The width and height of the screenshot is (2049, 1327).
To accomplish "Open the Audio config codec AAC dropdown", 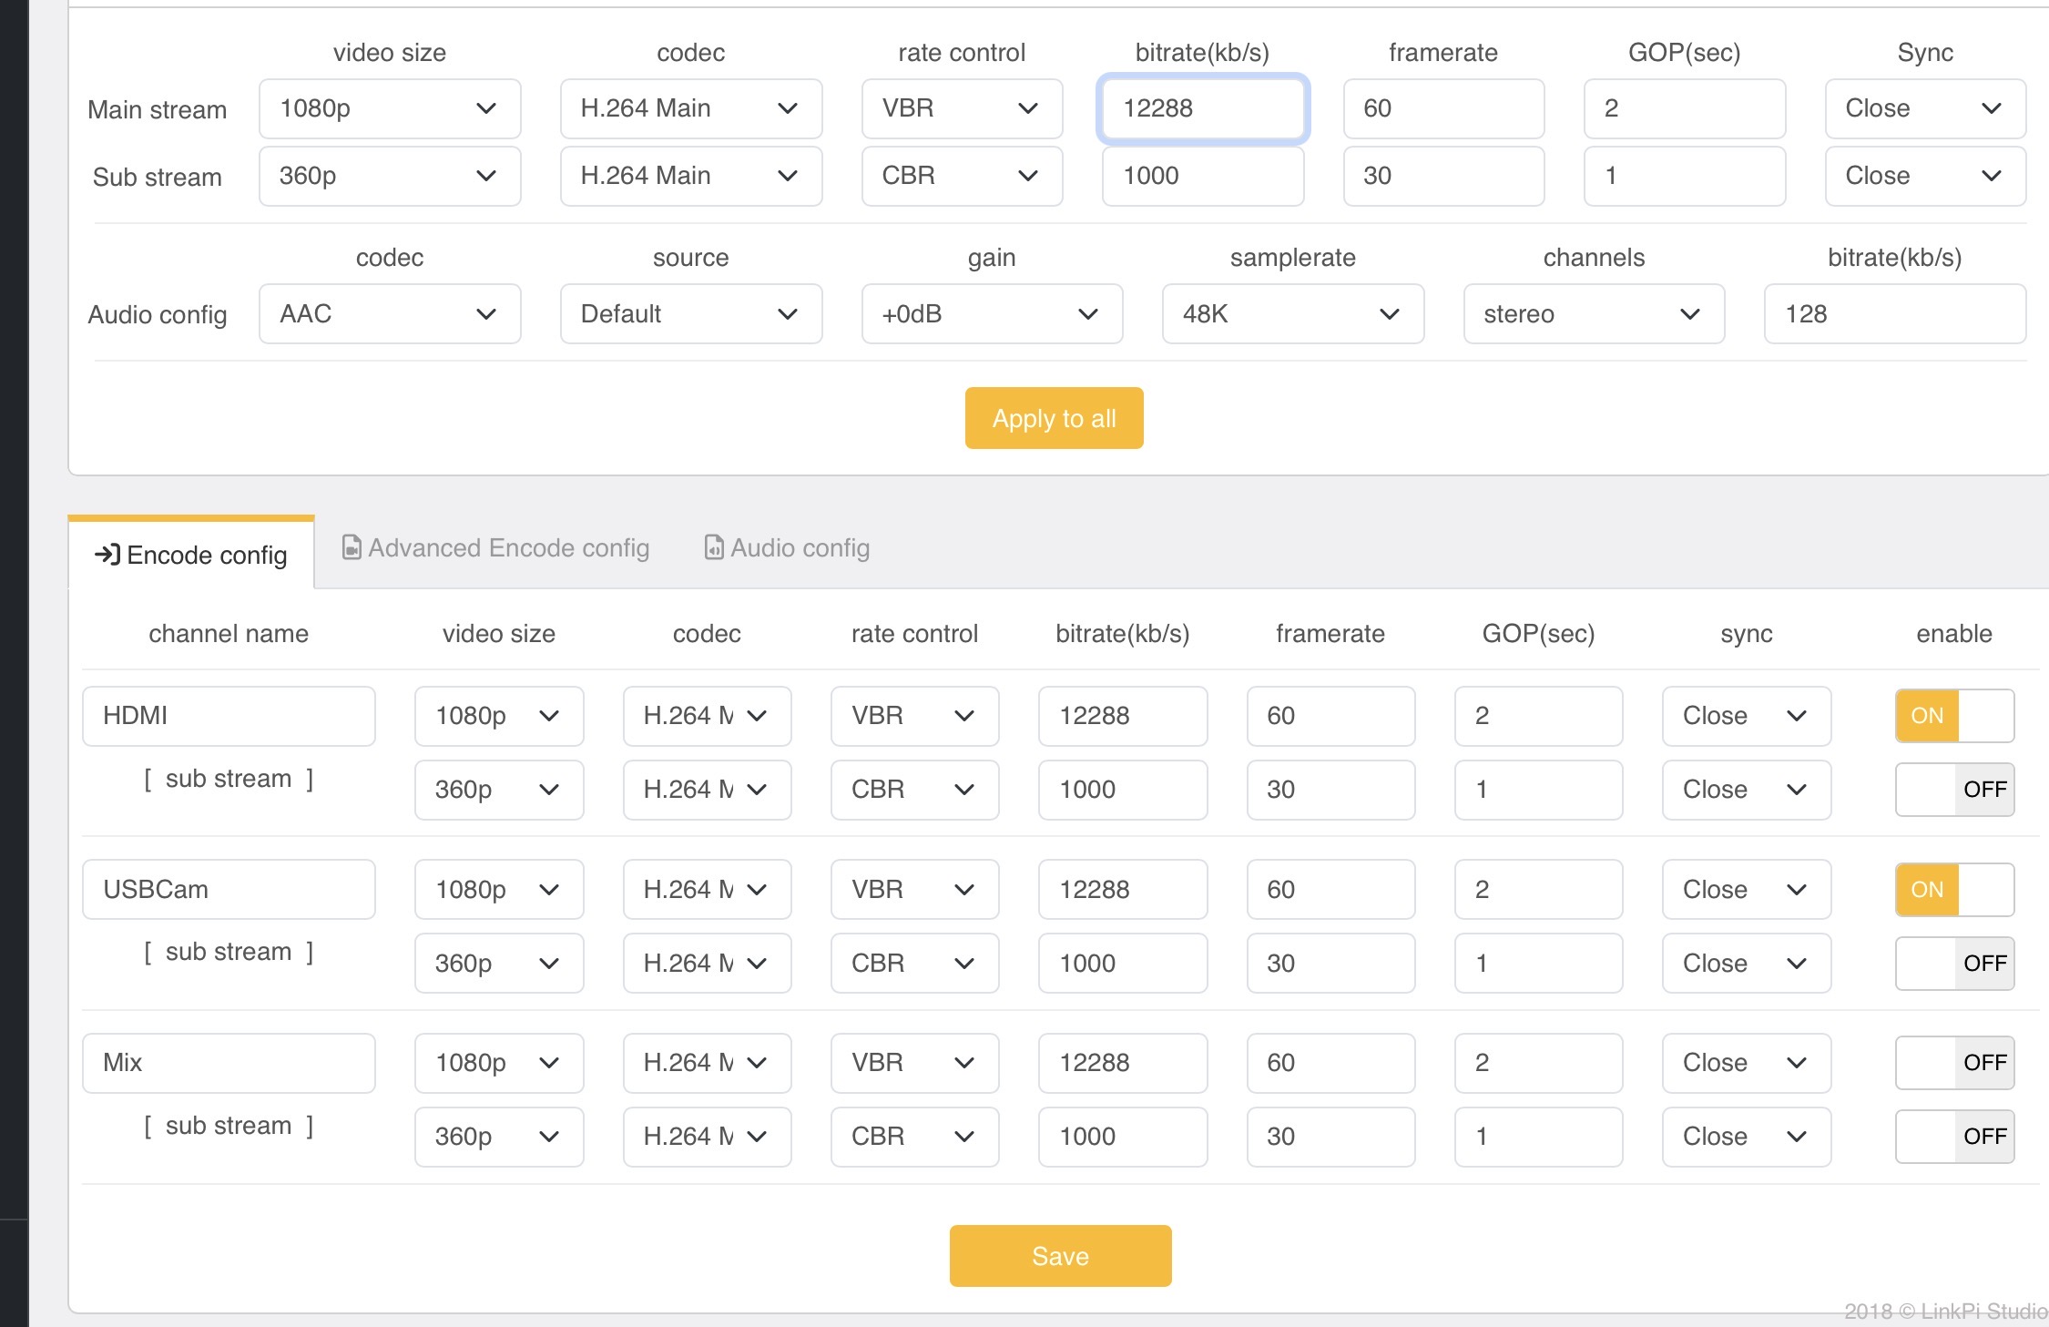I will click(390, 313).
